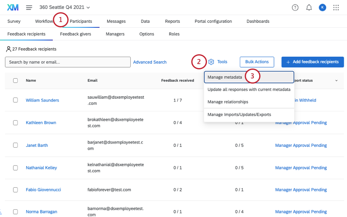
Task: Click email fabioforever@test.com
Action: [109, 190]
